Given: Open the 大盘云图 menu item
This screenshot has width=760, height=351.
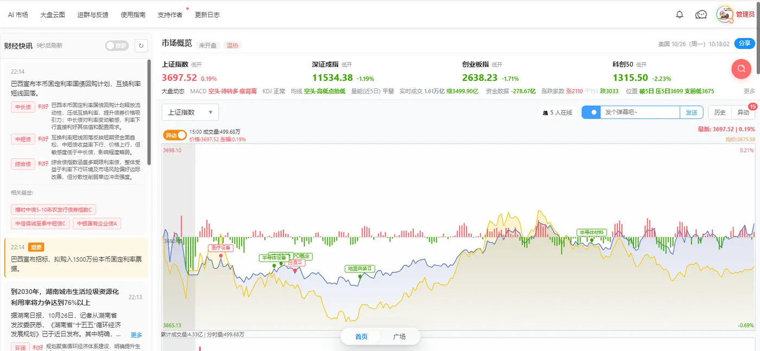Looking at the screenshot, I should coord(53,15).
